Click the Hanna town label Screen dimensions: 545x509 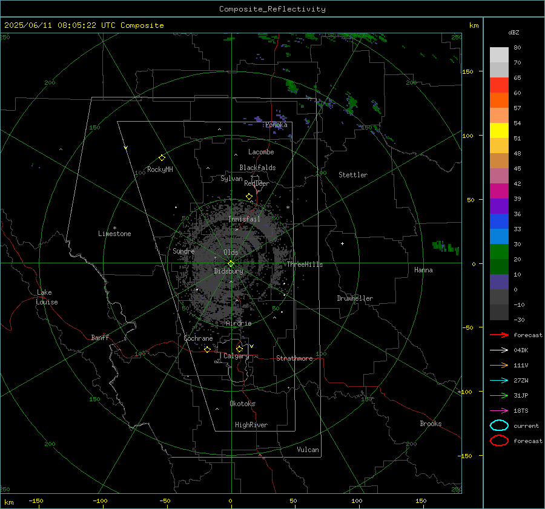coord(423,270)
